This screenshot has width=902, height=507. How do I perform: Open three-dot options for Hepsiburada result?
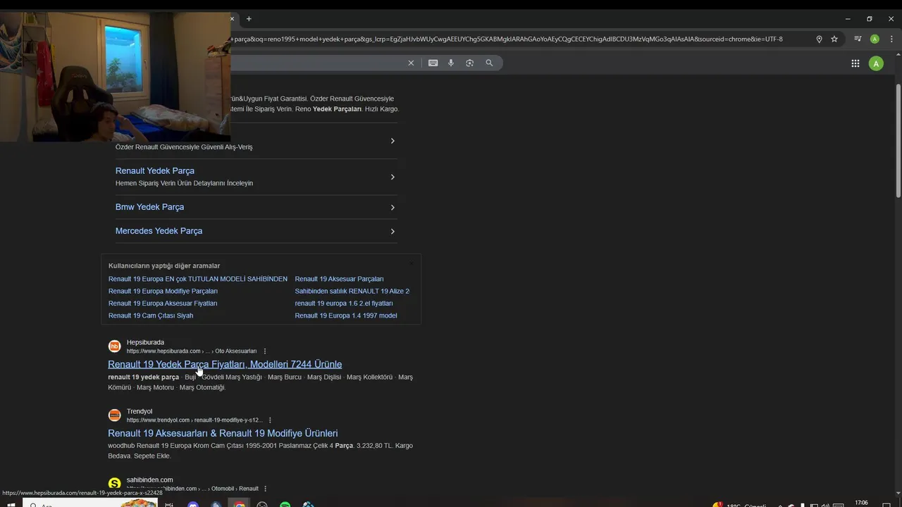pyautogui.click(x=265, y=351)
